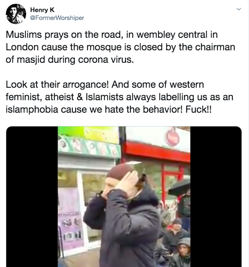Play the embedded video of the praying man
This screenshot has width=249, height=267.
coord(124,197)
